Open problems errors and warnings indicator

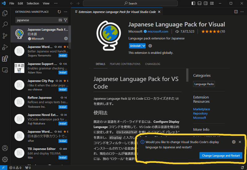pos(15,168)
